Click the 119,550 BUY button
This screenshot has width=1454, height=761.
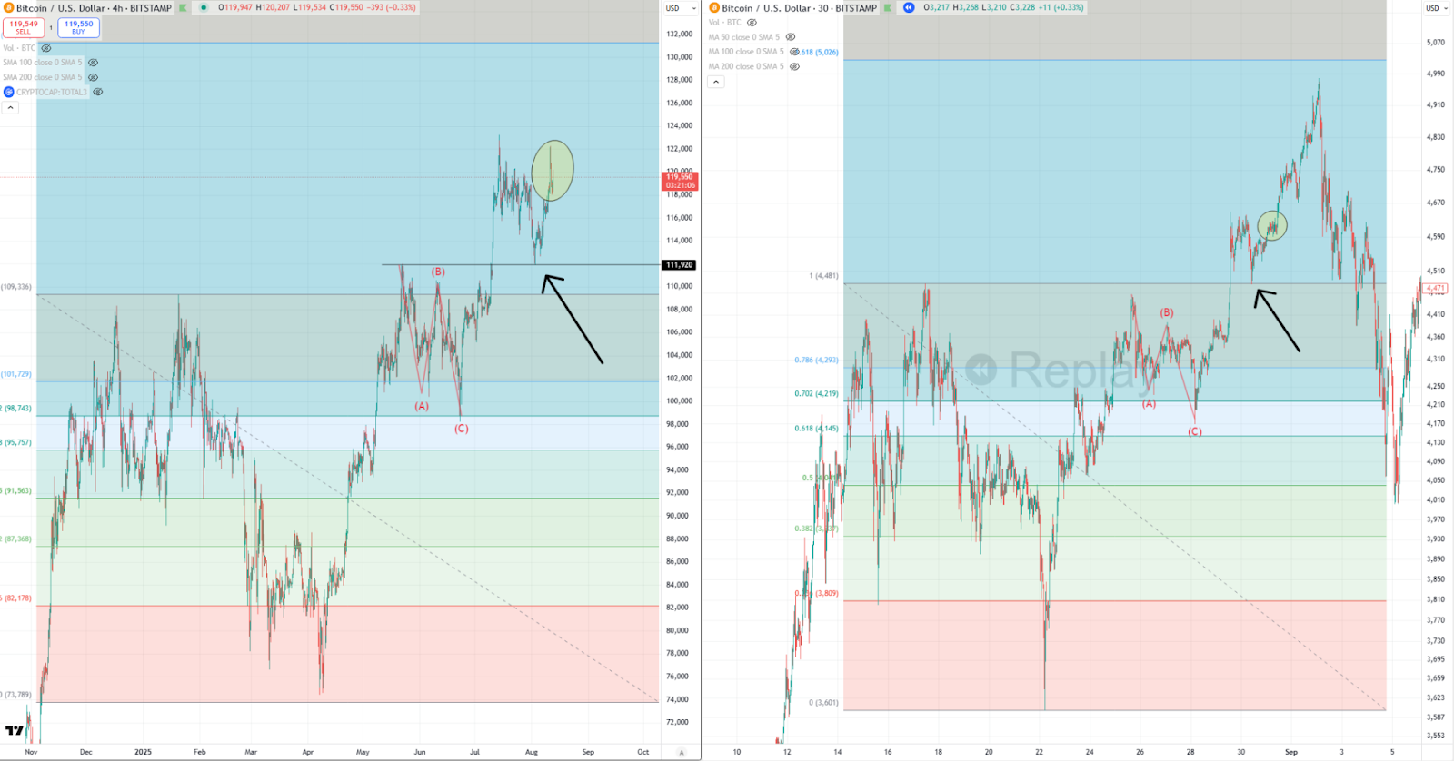(x=78, y=27)
